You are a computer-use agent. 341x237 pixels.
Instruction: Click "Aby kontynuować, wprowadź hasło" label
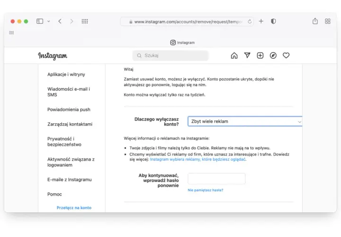click(159, 181)
